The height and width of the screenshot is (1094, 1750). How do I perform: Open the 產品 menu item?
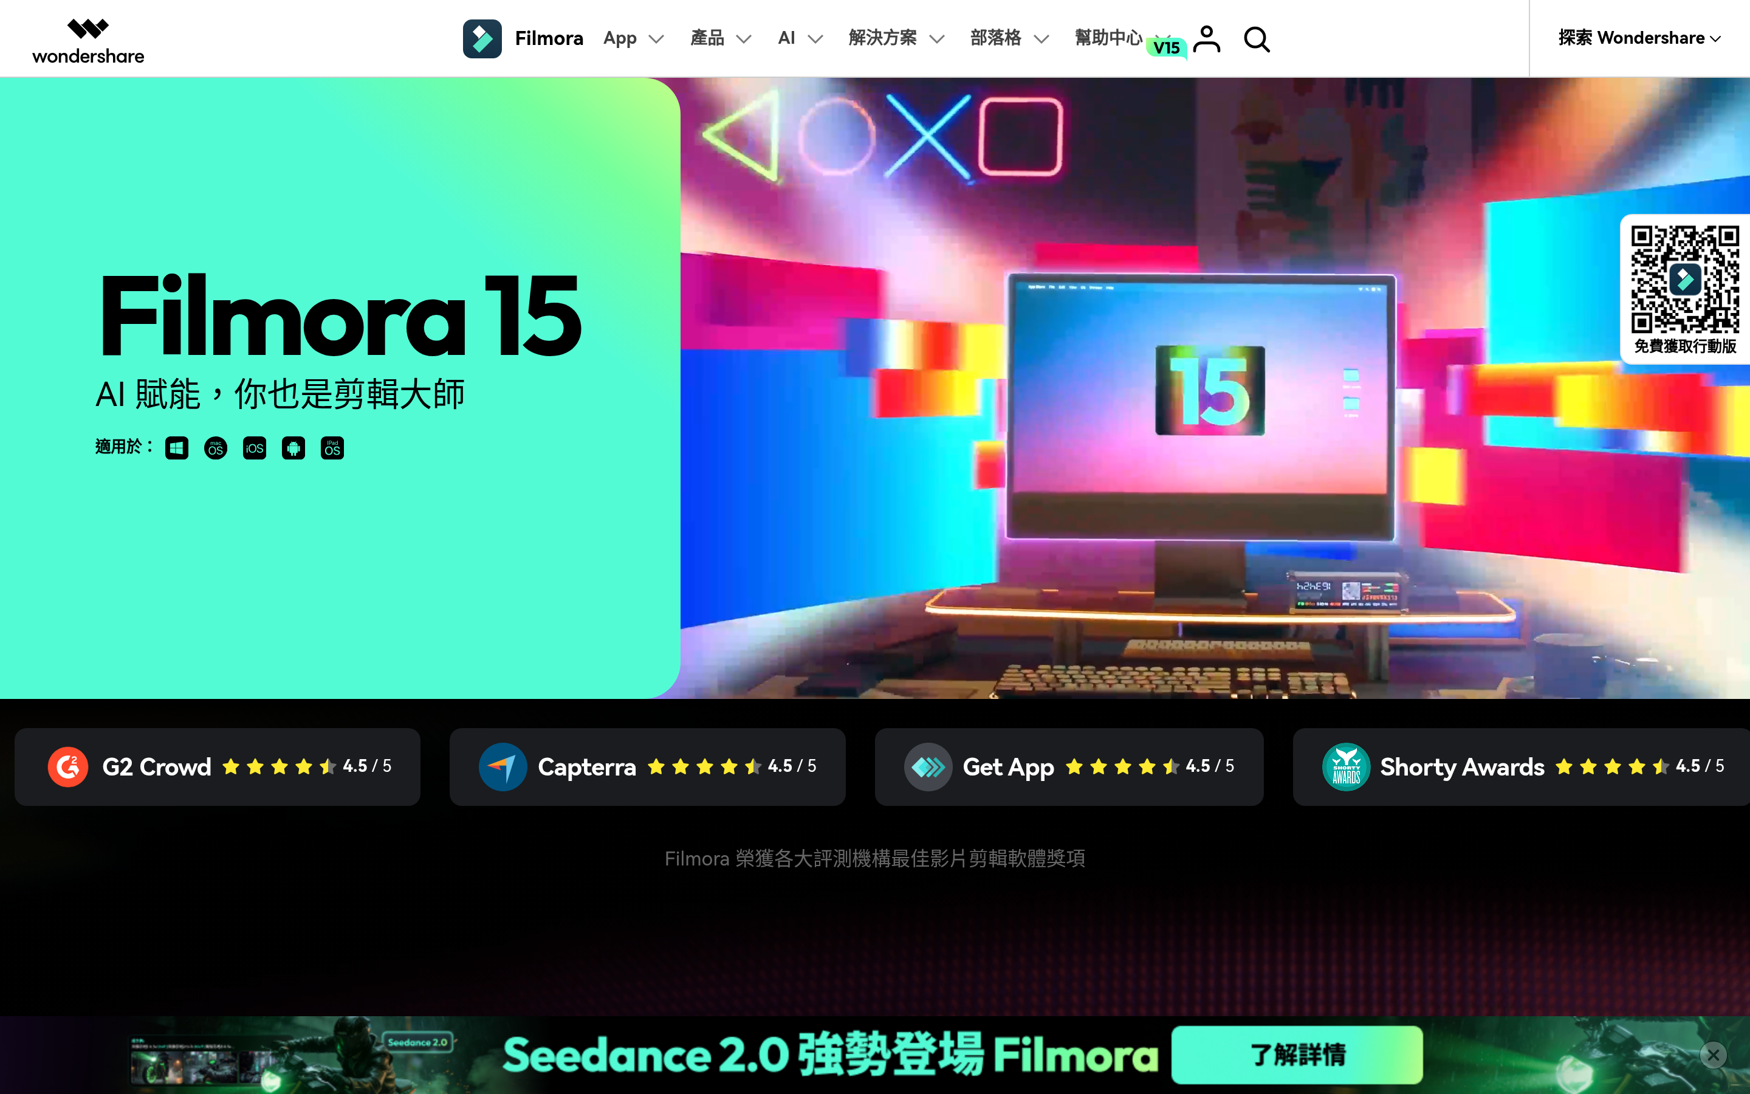tap(707, 38)
